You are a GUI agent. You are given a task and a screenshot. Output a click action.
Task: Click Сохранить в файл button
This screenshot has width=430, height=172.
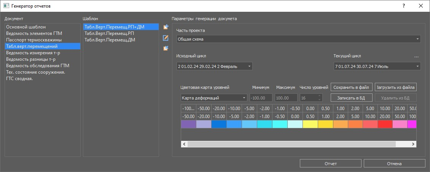click(x=351, y=87)
